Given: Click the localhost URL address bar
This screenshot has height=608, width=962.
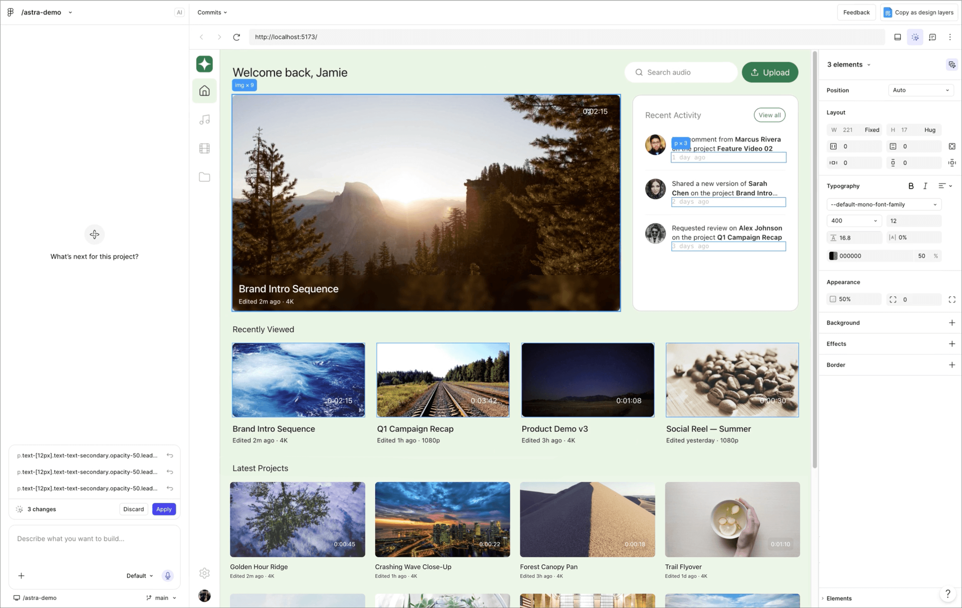Looking at the screenshot, I should point(567,37).
